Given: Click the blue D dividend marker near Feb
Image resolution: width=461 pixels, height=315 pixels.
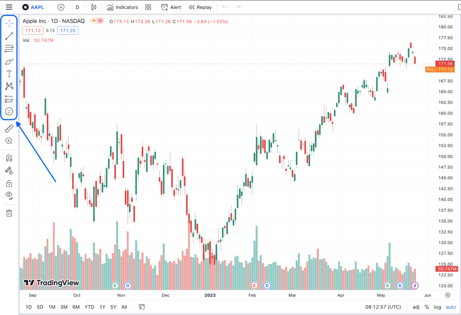Looking at the screenshot, I should pyautogui.click(x=267, y=285).
